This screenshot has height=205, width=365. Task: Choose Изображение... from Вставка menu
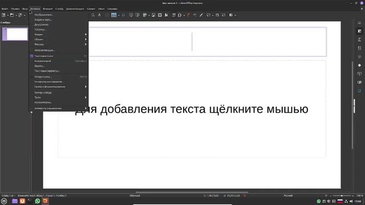pyautogui.click(x=59, y=15)
